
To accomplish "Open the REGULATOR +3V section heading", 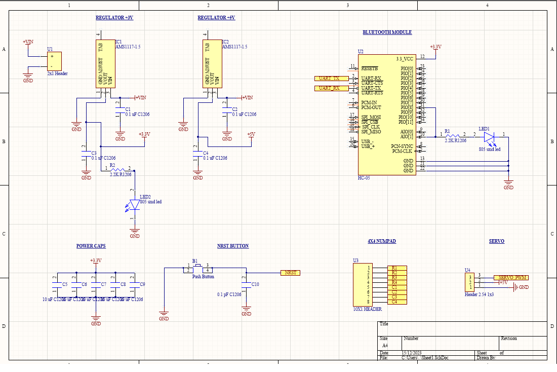I will [x=114, y=17].
